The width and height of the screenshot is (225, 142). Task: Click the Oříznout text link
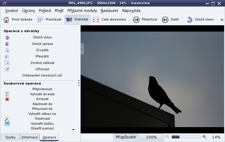pyautogui.click(x=42, y=69)
